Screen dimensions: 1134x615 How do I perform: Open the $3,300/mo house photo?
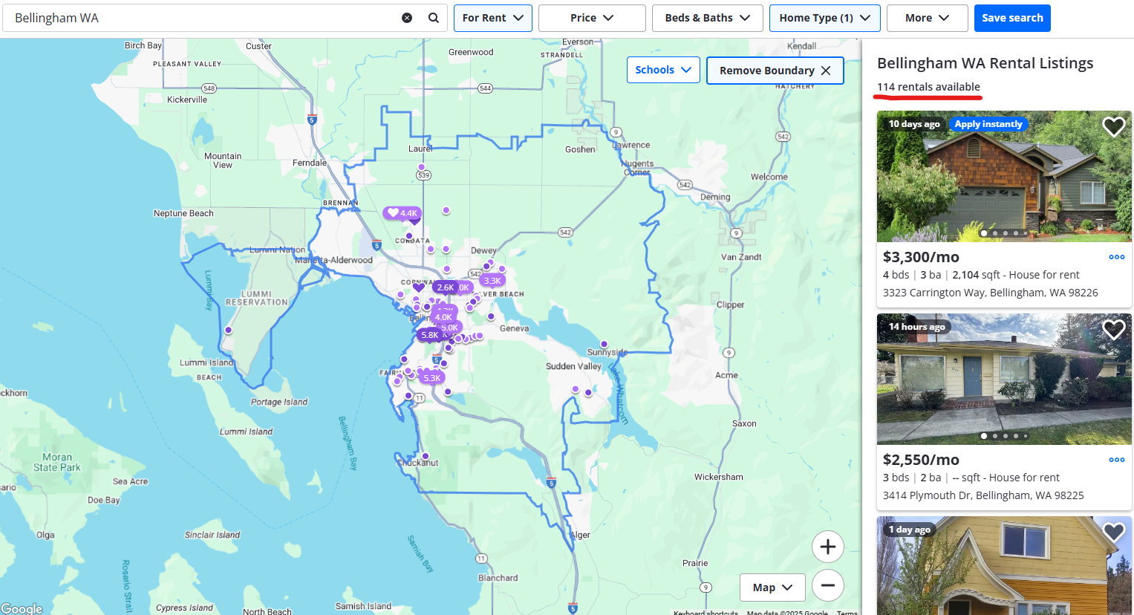pos(1004,177)
